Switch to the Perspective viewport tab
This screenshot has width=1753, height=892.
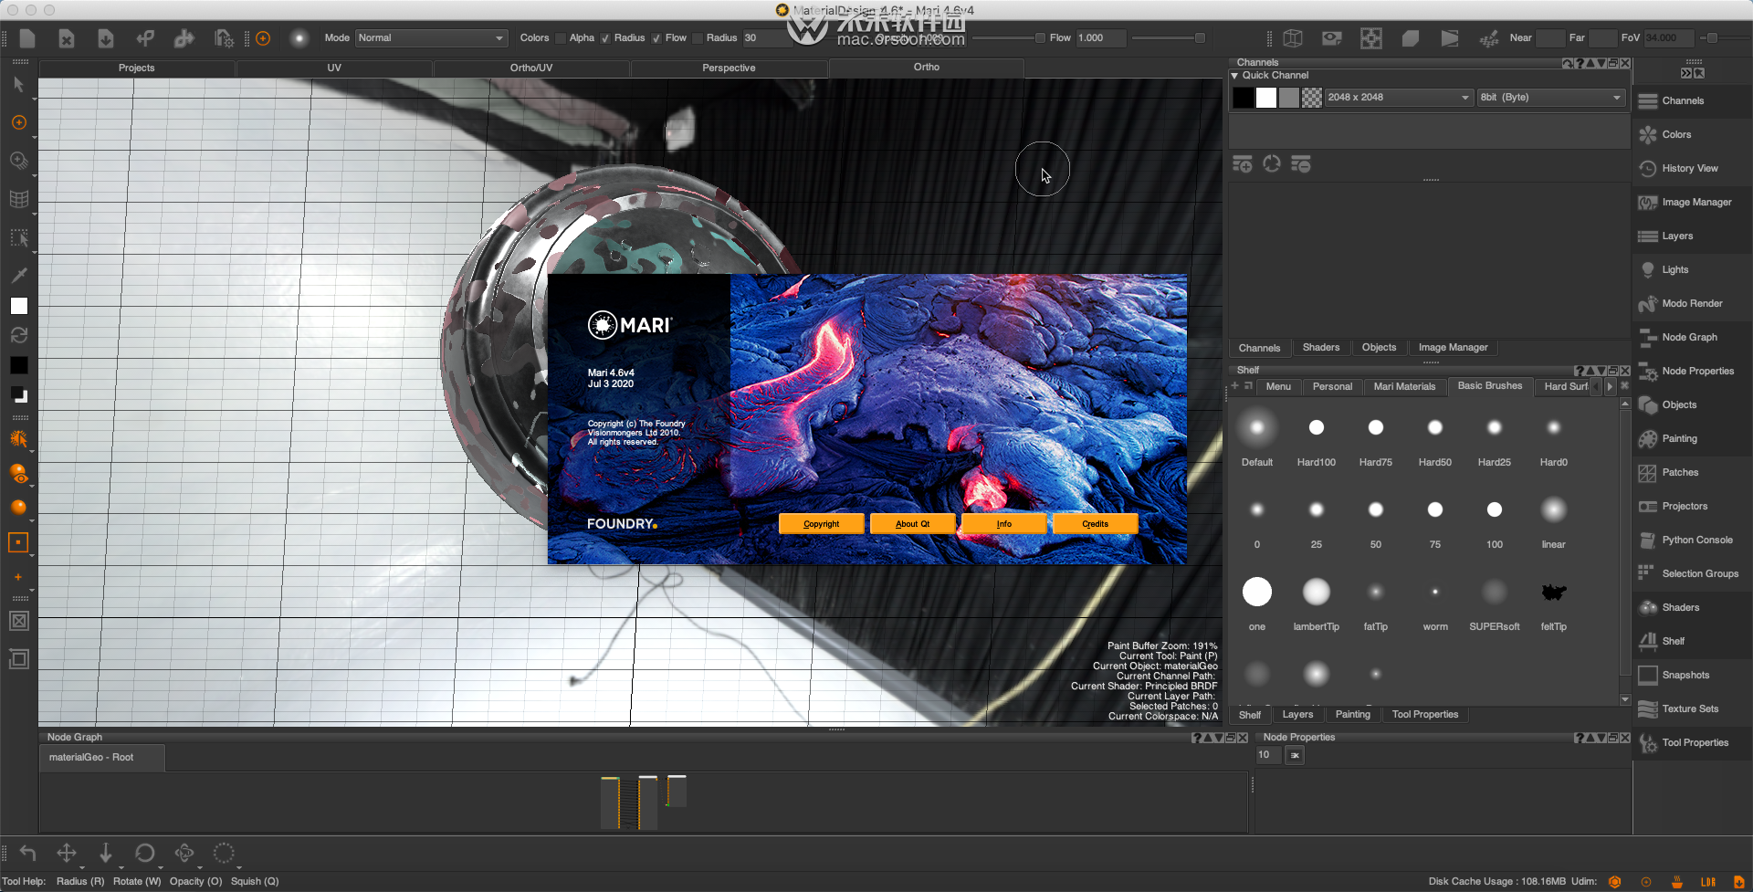click(x=728, y=67)
